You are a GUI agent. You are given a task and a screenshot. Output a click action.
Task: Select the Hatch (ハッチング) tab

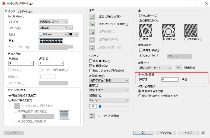pos(10,11)
